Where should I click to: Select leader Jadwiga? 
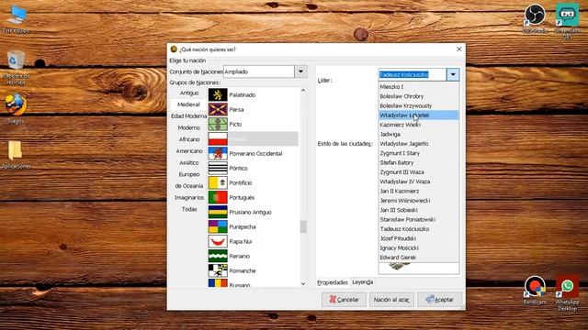[x=419, y=134]
